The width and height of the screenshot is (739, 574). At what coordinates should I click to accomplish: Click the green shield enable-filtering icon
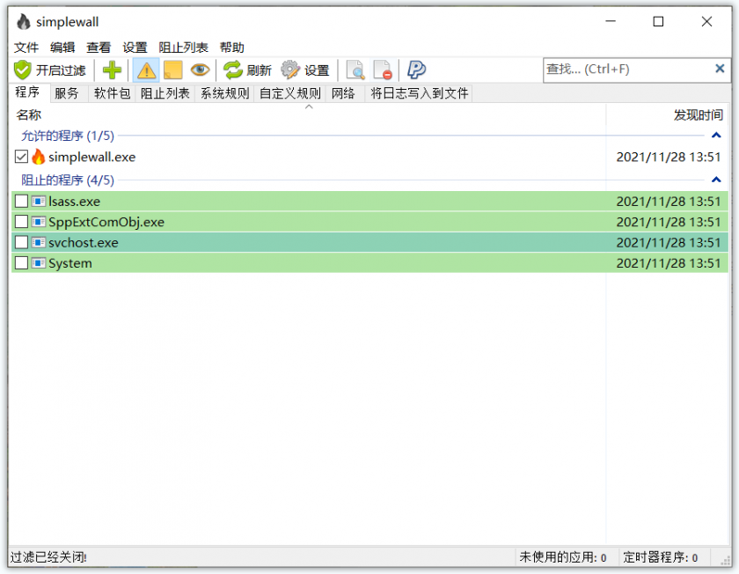(x=22, y=70)
